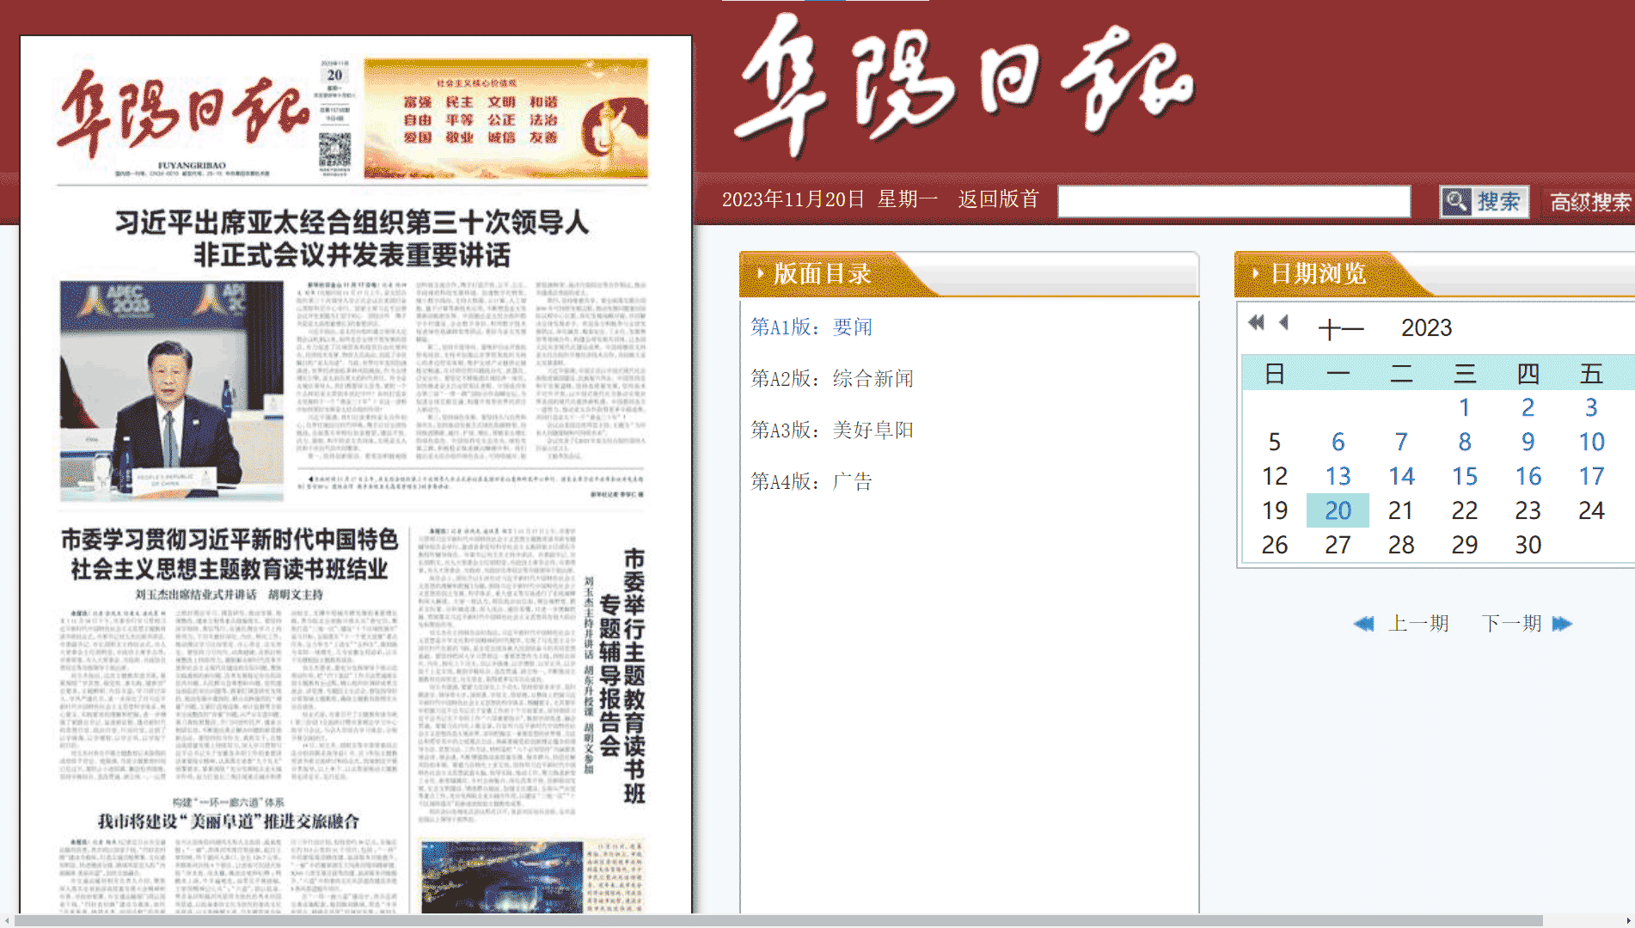The image size is (1635, 928).
Task: Open 第A4版：广告 page
Action: click(x=811, y=481)
